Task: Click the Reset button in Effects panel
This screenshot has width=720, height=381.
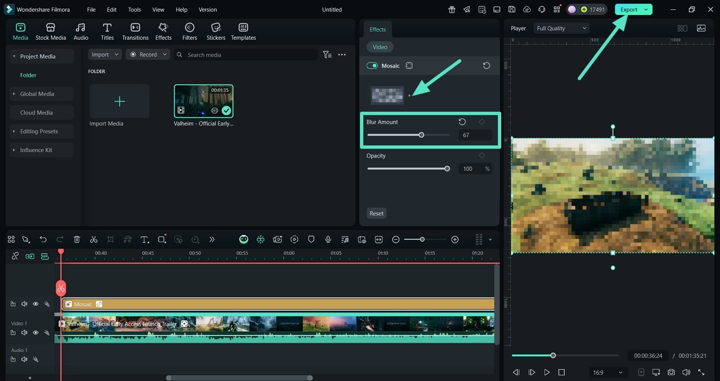Action: [377, 213]
